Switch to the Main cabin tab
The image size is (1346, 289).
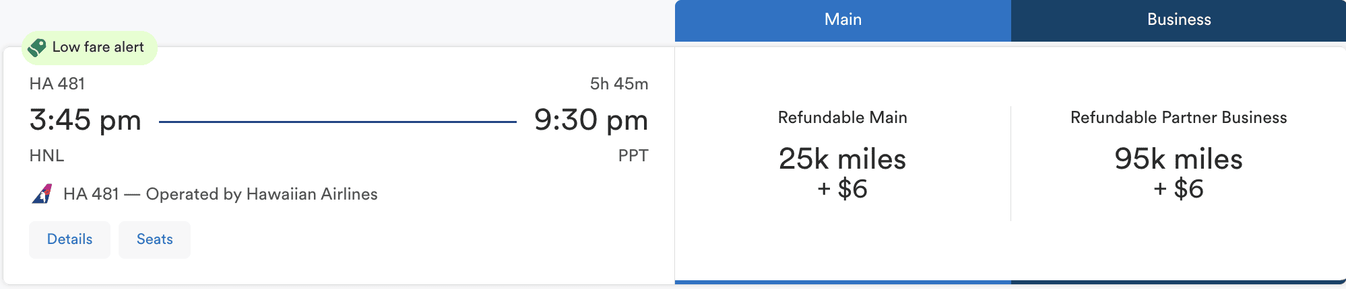(843, 20)
